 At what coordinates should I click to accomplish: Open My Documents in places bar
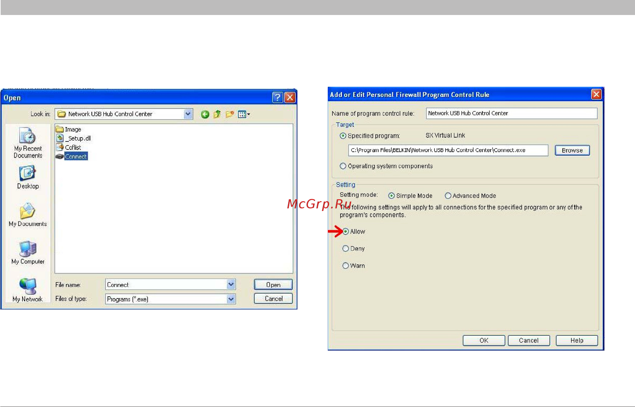tap(28, 215)
